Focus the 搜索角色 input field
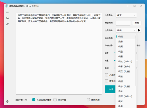 [123, 23]
